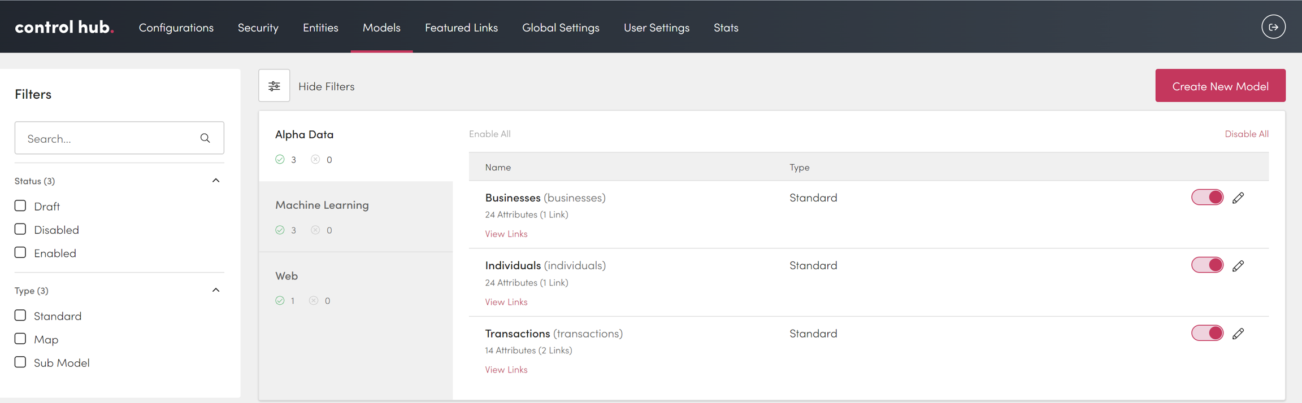Viewport: 1302px width, 403px height.
Task: Go to Global Settings
Action: coord(561,27)
